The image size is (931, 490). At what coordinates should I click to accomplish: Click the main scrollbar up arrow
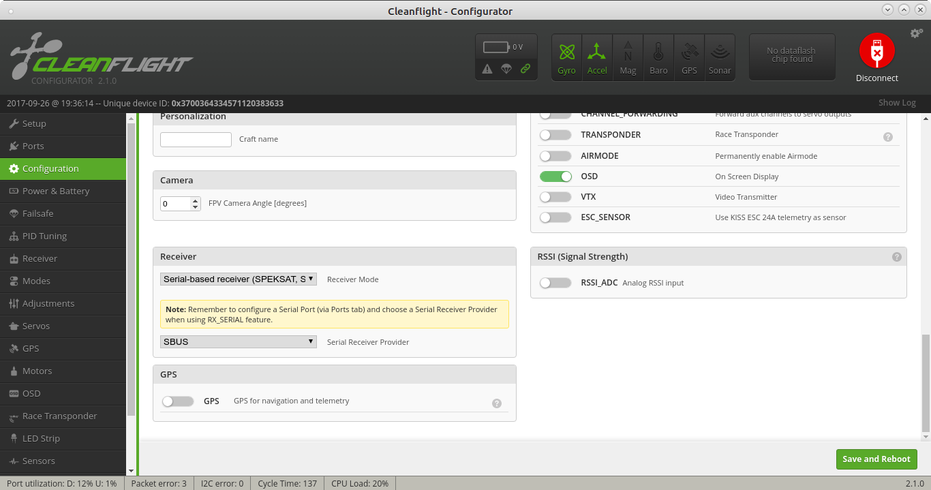[926, 118]
